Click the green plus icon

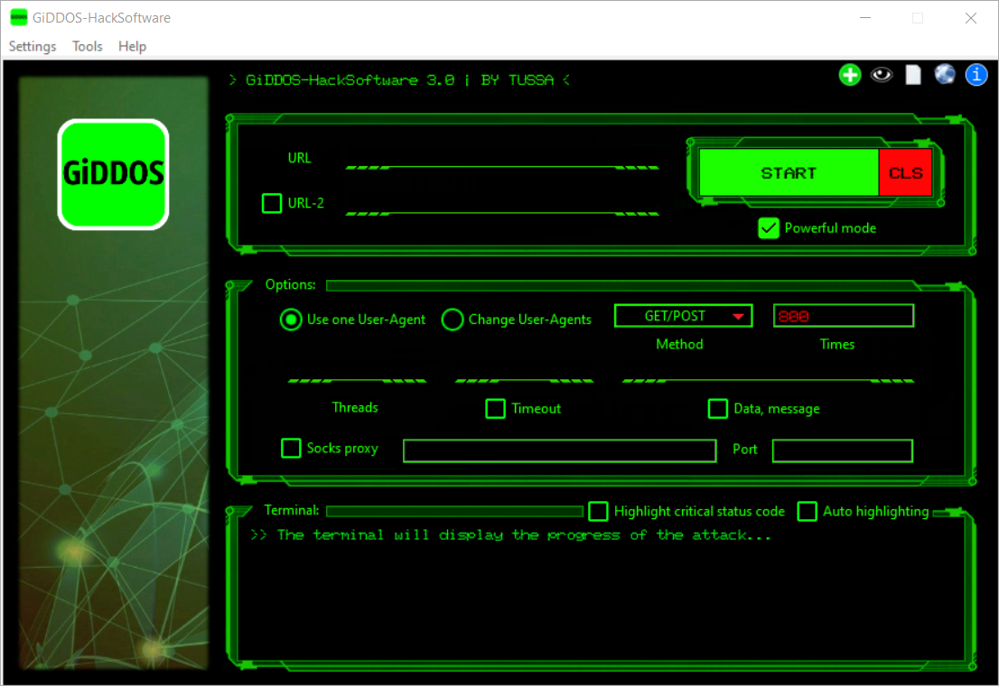coord(849,75)
